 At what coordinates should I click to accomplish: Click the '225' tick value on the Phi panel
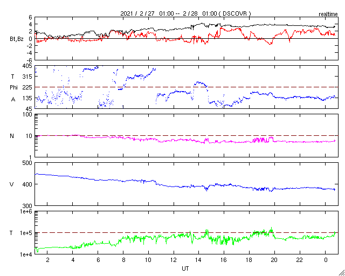tap(27, 87)
